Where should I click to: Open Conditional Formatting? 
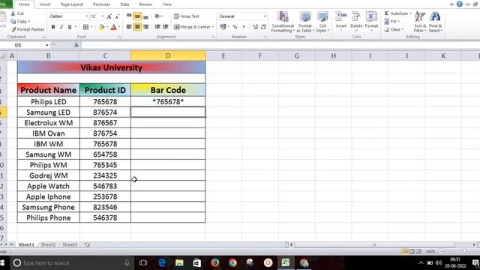[x=283, y=22]
